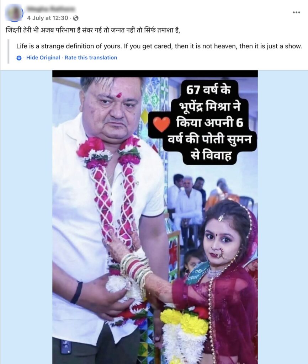308x364 pixels.
Task: Click the light blue area right of photo
Action: point(283,217)
